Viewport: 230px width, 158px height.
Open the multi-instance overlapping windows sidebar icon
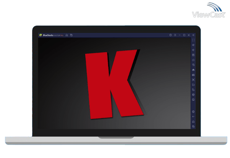[x=193, y=90]
